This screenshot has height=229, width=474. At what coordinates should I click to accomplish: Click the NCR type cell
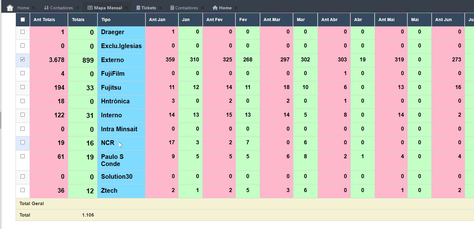108,143
